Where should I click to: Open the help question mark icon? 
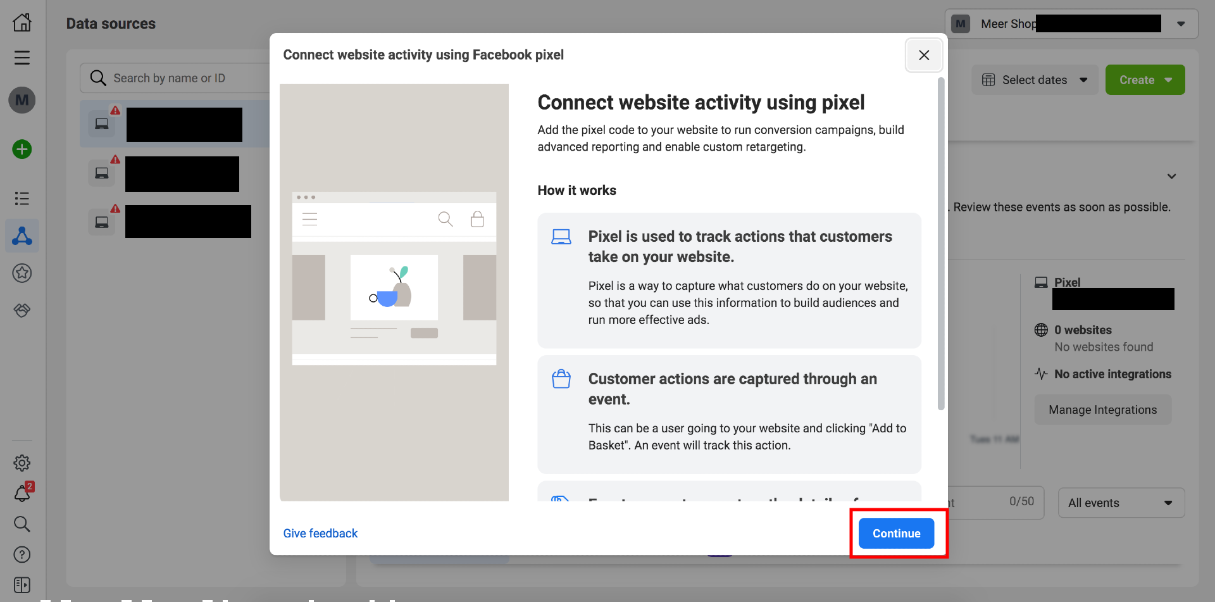click(x=22, y=555)
